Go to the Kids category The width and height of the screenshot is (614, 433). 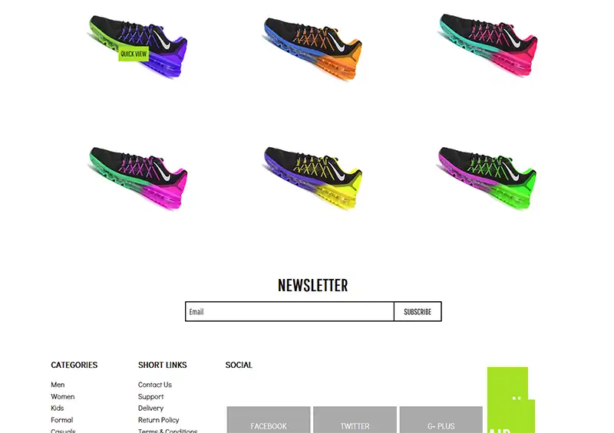tap(57, 408)
